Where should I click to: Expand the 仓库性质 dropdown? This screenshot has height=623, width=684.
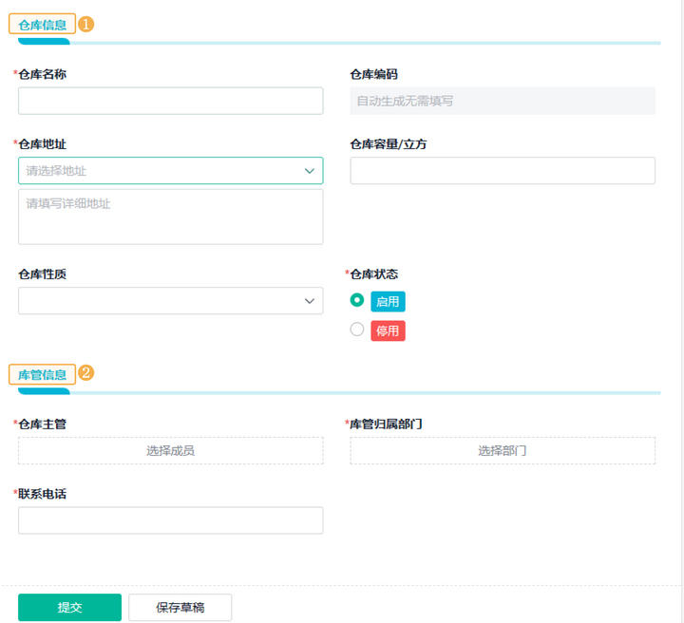pyautogui.click(x=161, y=301)
